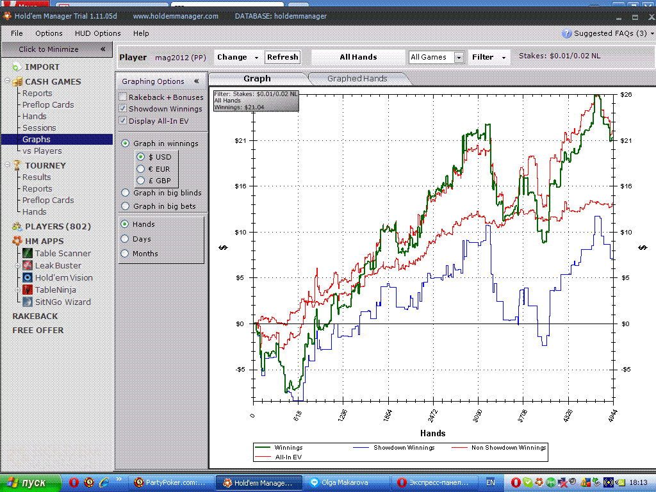
Task: Click the TableNinja icon
Action: pyautogui.click(x=28, y=290)
